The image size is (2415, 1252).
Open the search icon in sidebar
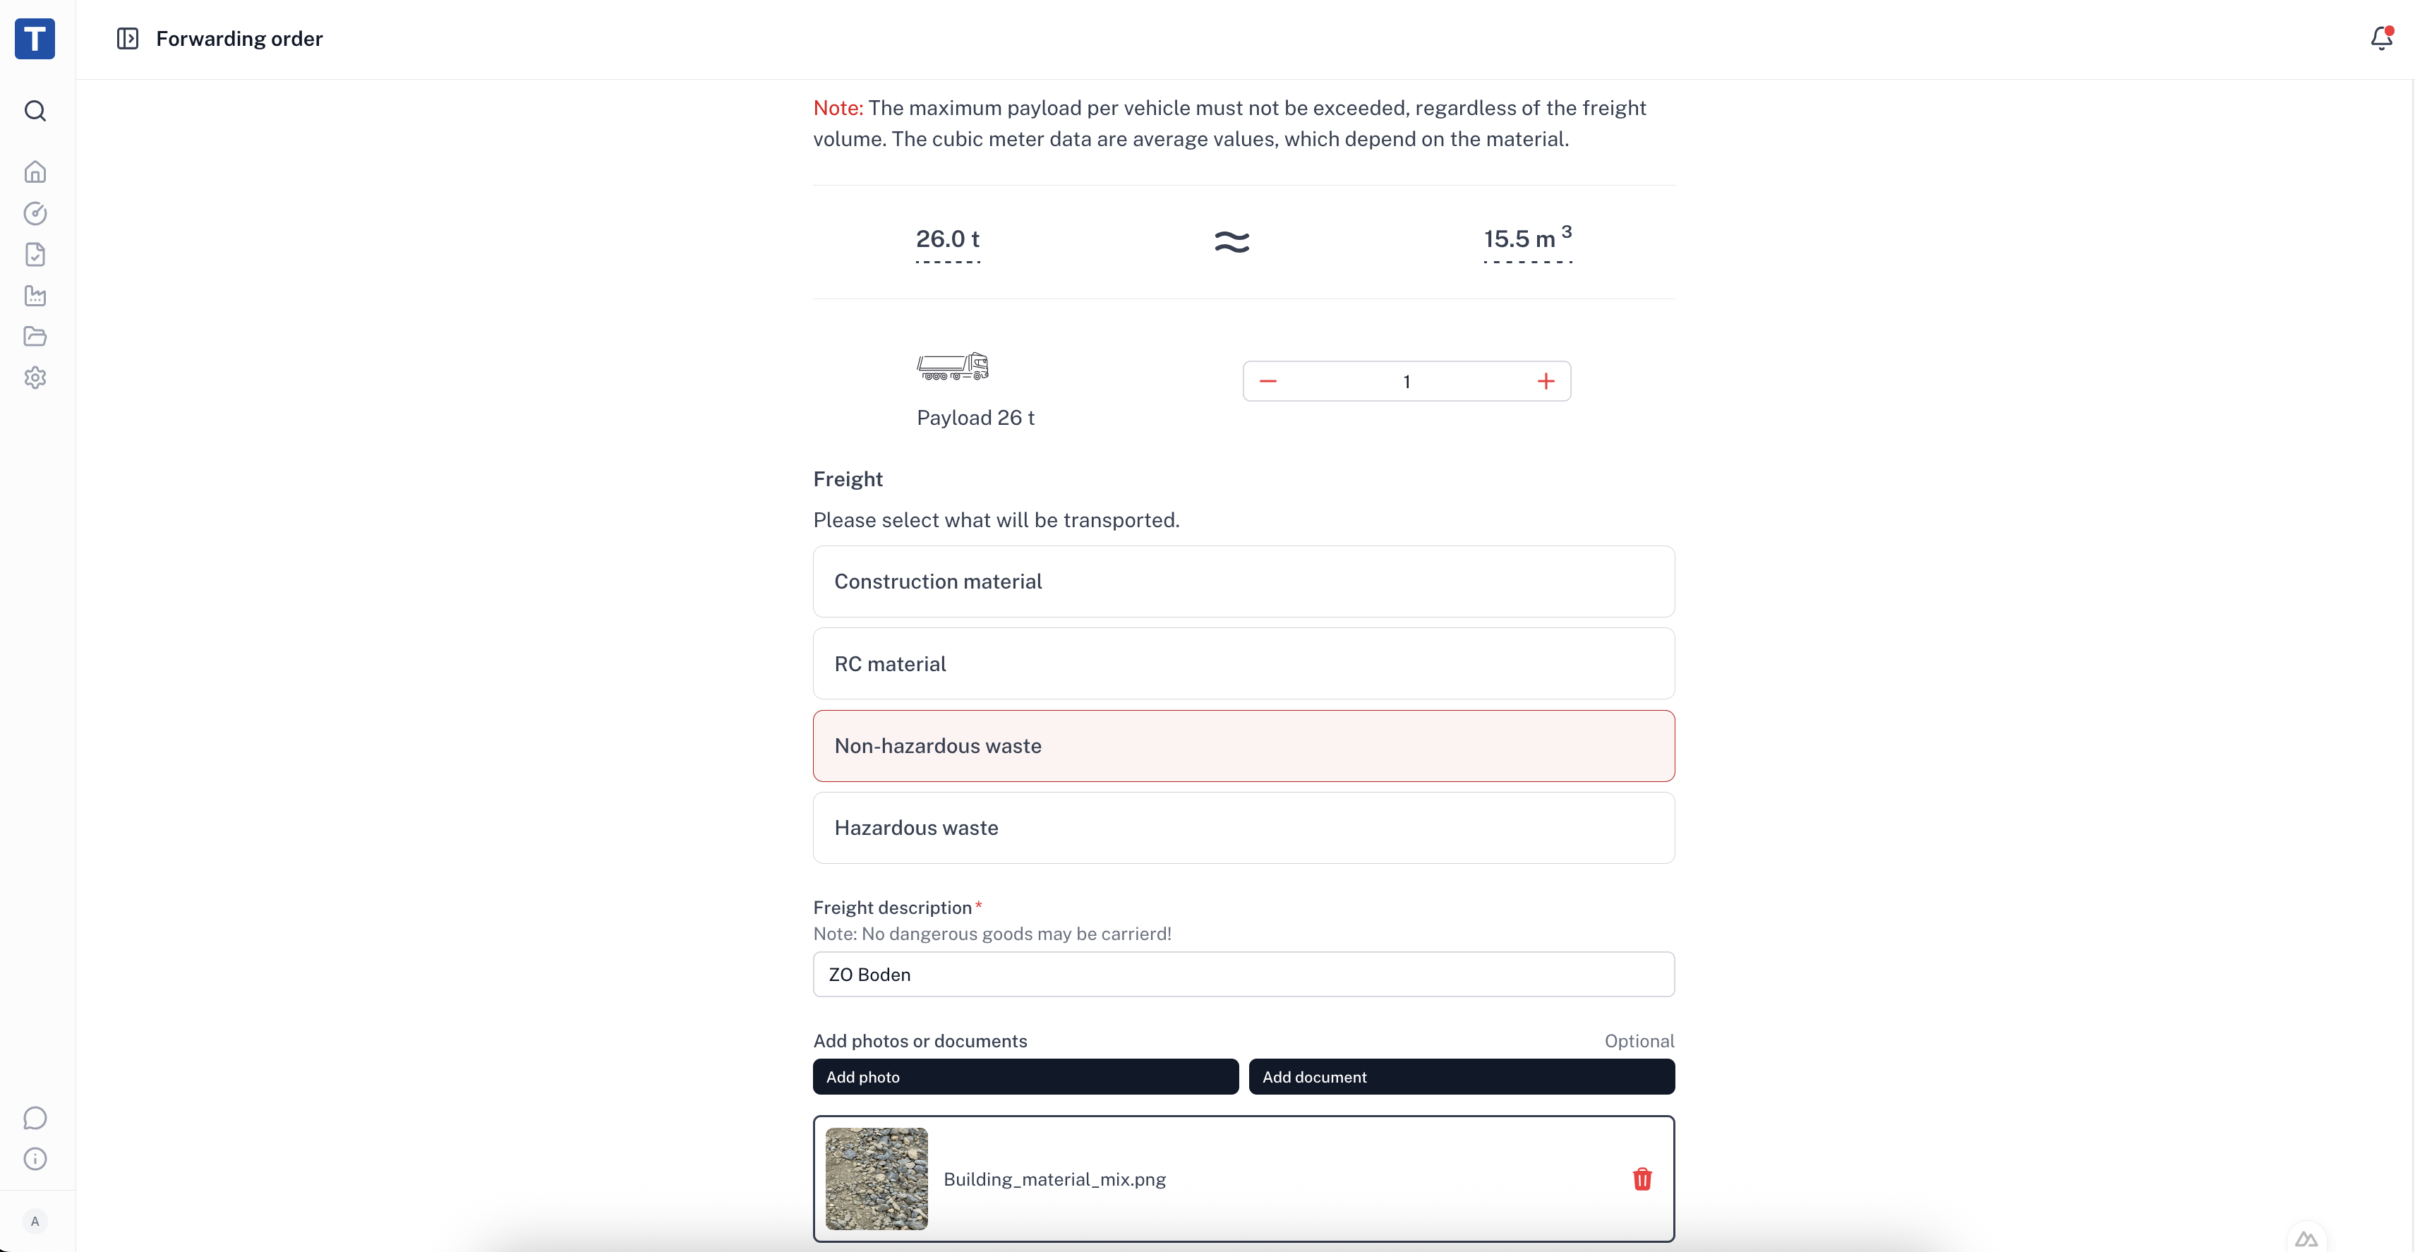click(x=35, y=112)
